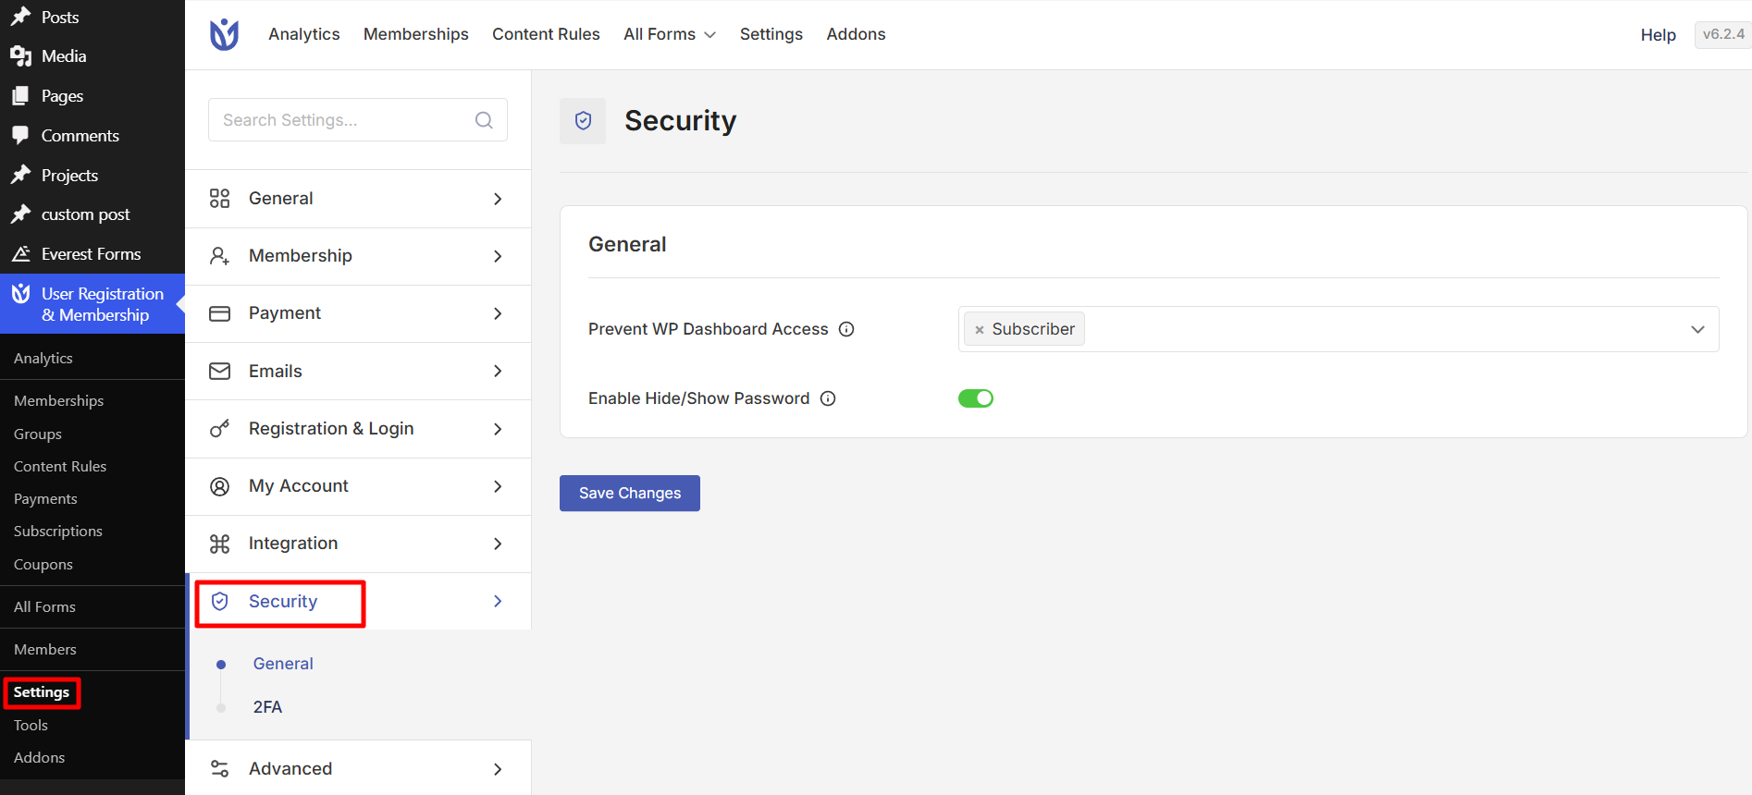The height and width of the screenshot is (795, 1752).
Task: Click the Membership user-plus icon
Action: [x=219, y=256]
